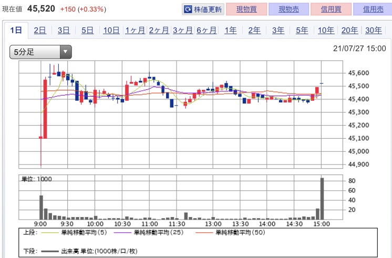Click the 単位: 1000 volume label

(36, 179)
